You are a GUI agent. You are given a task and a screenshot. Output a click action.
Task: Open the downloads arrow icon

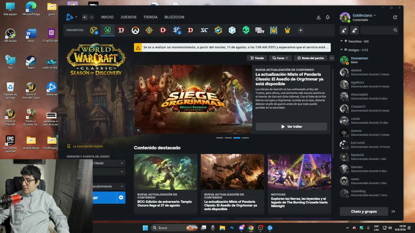click(x=318, y=17)
